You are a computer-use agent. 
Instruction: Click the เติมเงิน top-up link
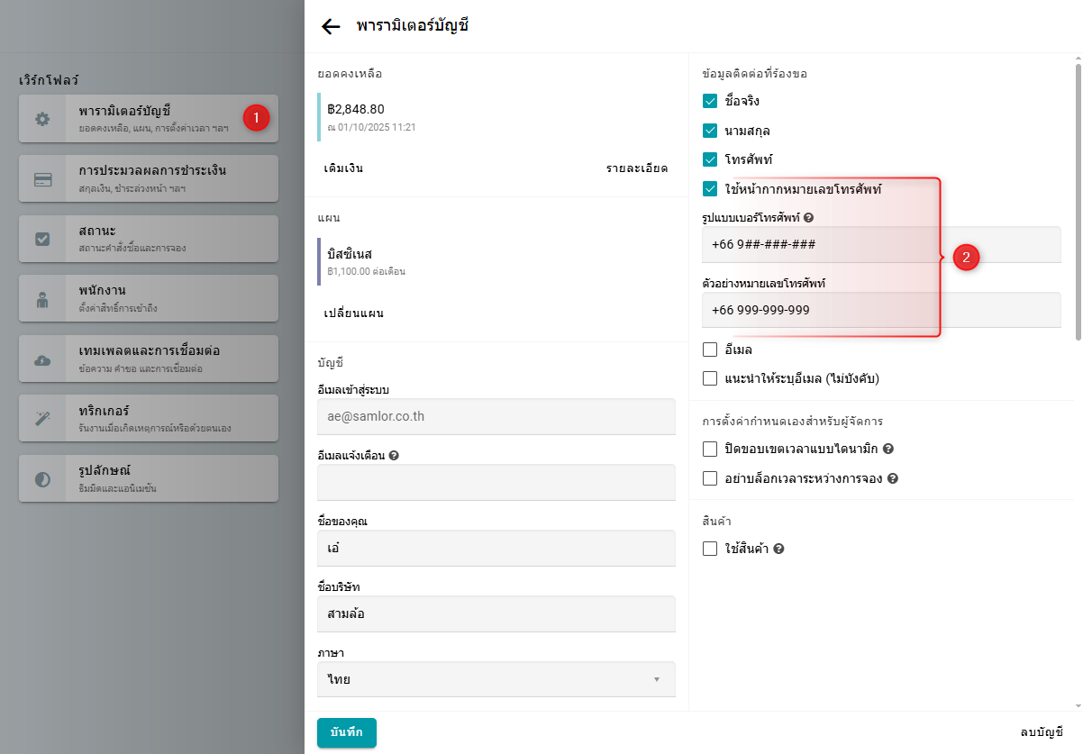pyautogui.click(x=343, y=168)
